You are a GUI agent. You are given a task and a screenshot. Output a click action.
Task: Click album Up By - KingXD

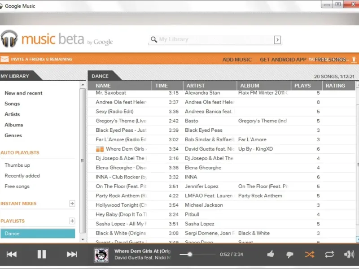(x=255, y=149)
